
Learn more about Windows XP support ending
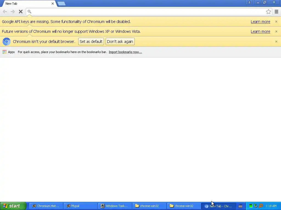click(x=260, y=31)
